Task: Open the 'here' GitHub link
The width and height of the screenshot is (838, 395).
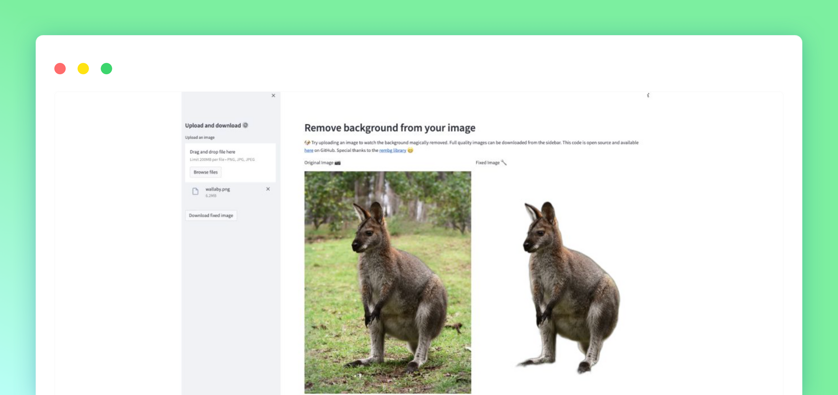Action: (x=308, y=151)
